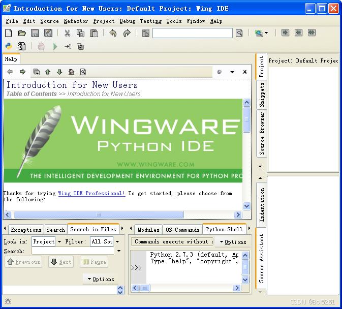Go back in the Help browser
Image resolution: width=342 pixels, height=309 pixels.
click(10, 72)
